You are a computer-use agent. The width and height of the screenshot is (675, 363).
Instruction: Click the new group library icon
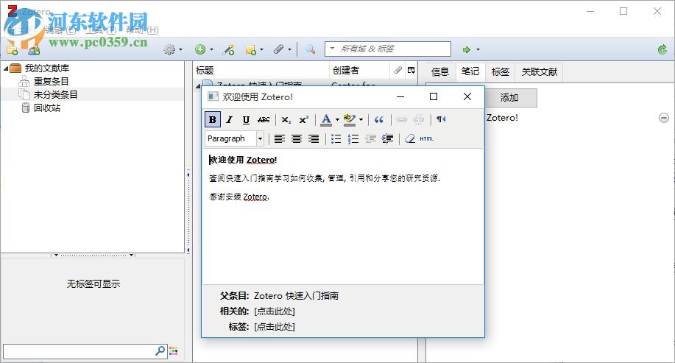pos(34,49)
